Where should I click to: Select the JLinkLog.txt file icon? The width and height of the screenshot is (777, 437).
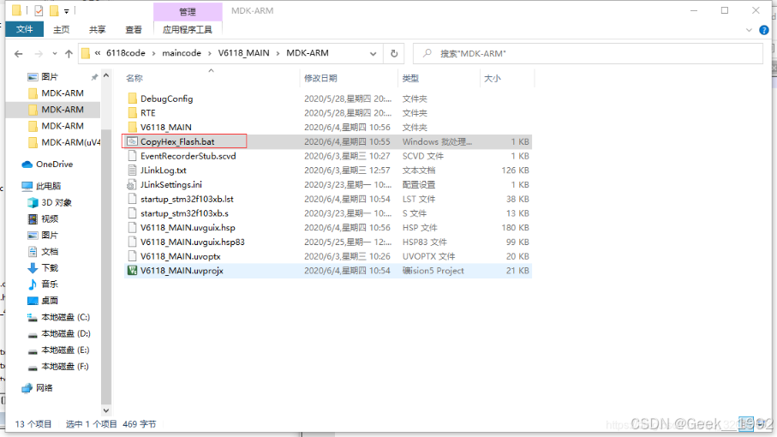132,171
